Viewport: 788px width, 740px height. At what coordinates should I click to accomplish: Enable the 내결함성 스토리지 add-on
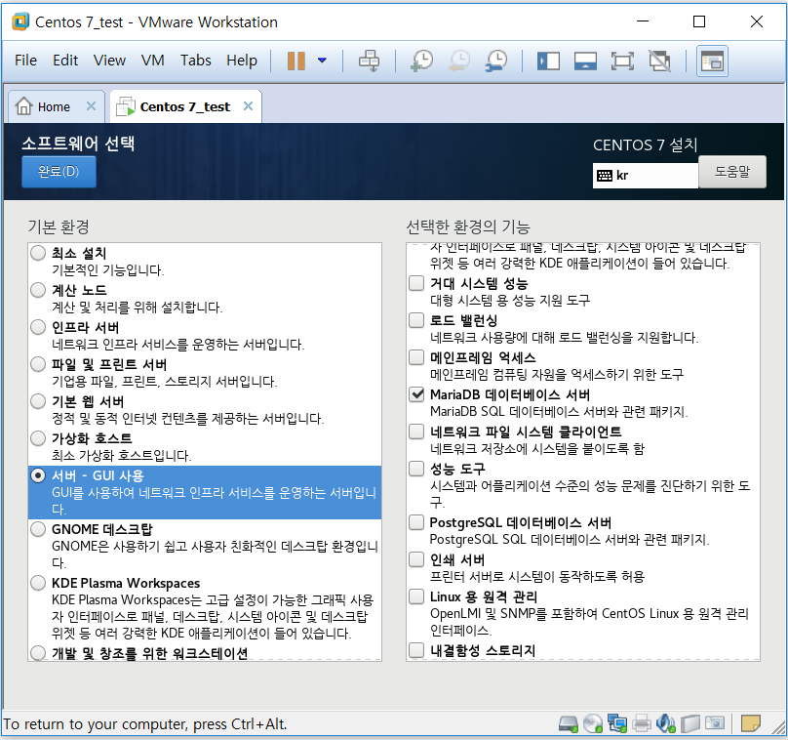[x=416, y=650]
